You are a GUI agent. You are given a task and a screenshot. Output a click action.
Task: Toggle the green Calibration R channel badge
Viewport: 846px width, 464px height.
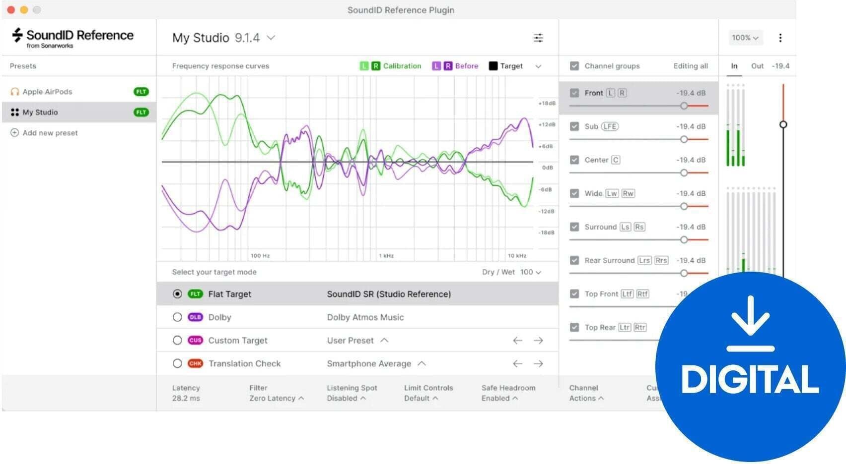(x=376, y=66)
